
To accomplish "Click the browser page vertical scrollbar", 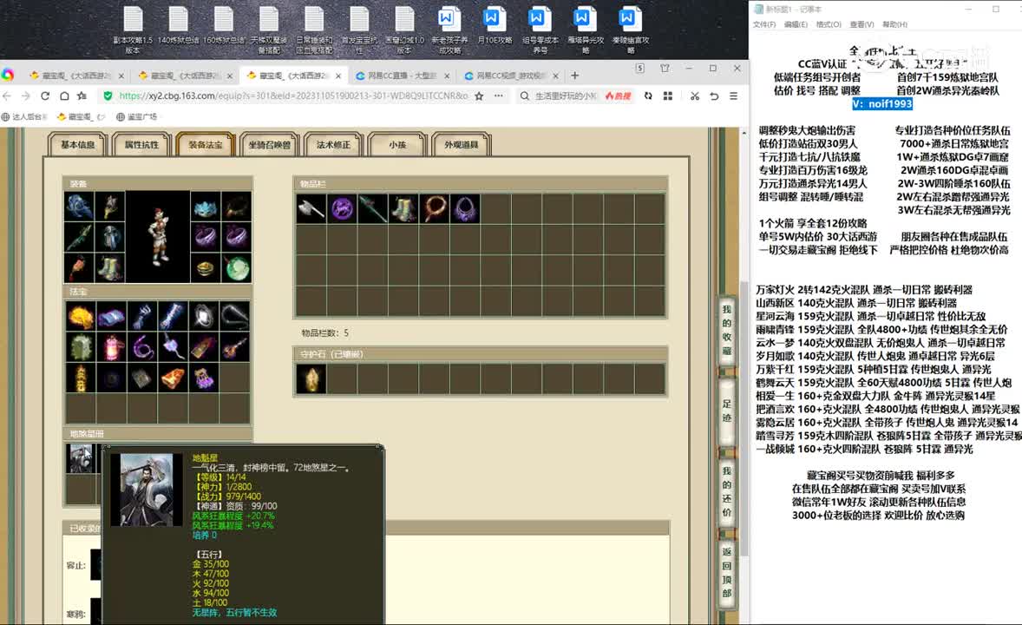I will 744,418.
